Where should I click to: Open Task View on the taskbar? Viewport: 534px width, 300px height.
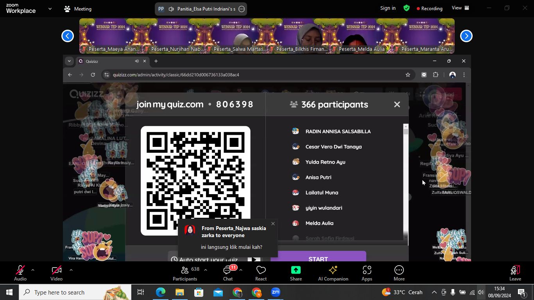click(141, 292)
